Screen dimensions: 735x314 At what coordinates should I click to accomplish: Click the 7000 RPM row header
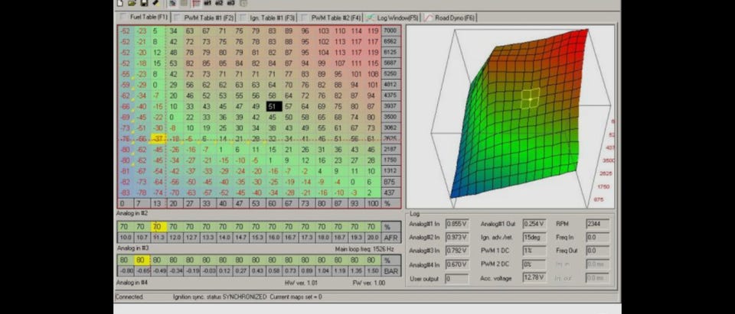coord(391,31)
